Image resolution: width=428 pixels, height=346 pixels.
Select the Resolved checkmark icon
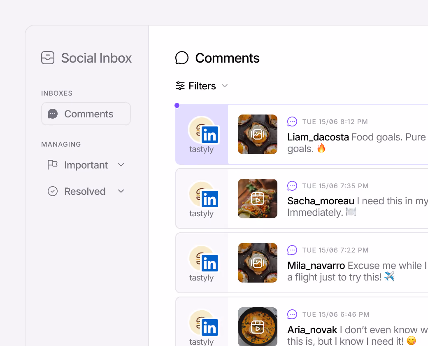53,191
